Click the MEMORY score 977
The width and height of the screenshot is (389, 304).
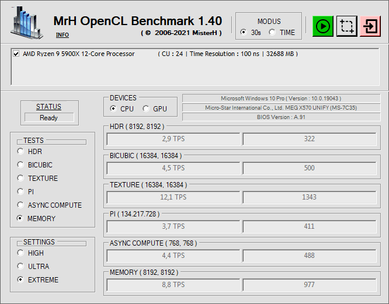310,285
